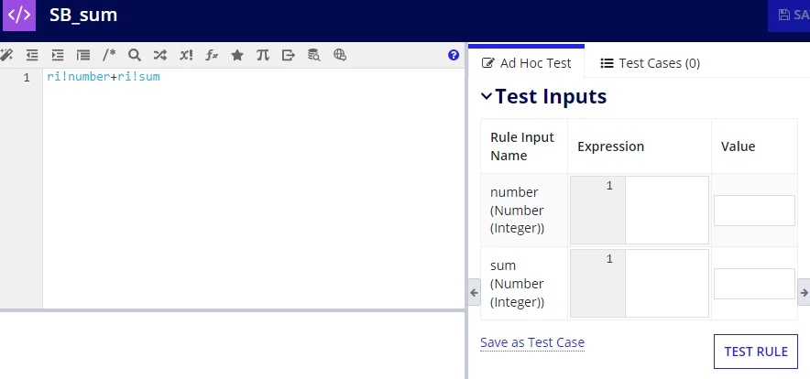Click the left arrow panel collapse handle

coord(475,292)
